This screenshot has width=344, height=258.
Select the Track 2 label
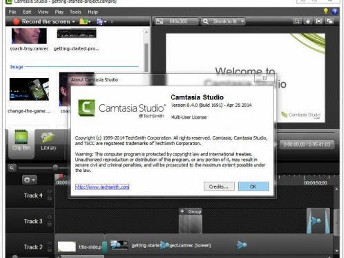33,247
